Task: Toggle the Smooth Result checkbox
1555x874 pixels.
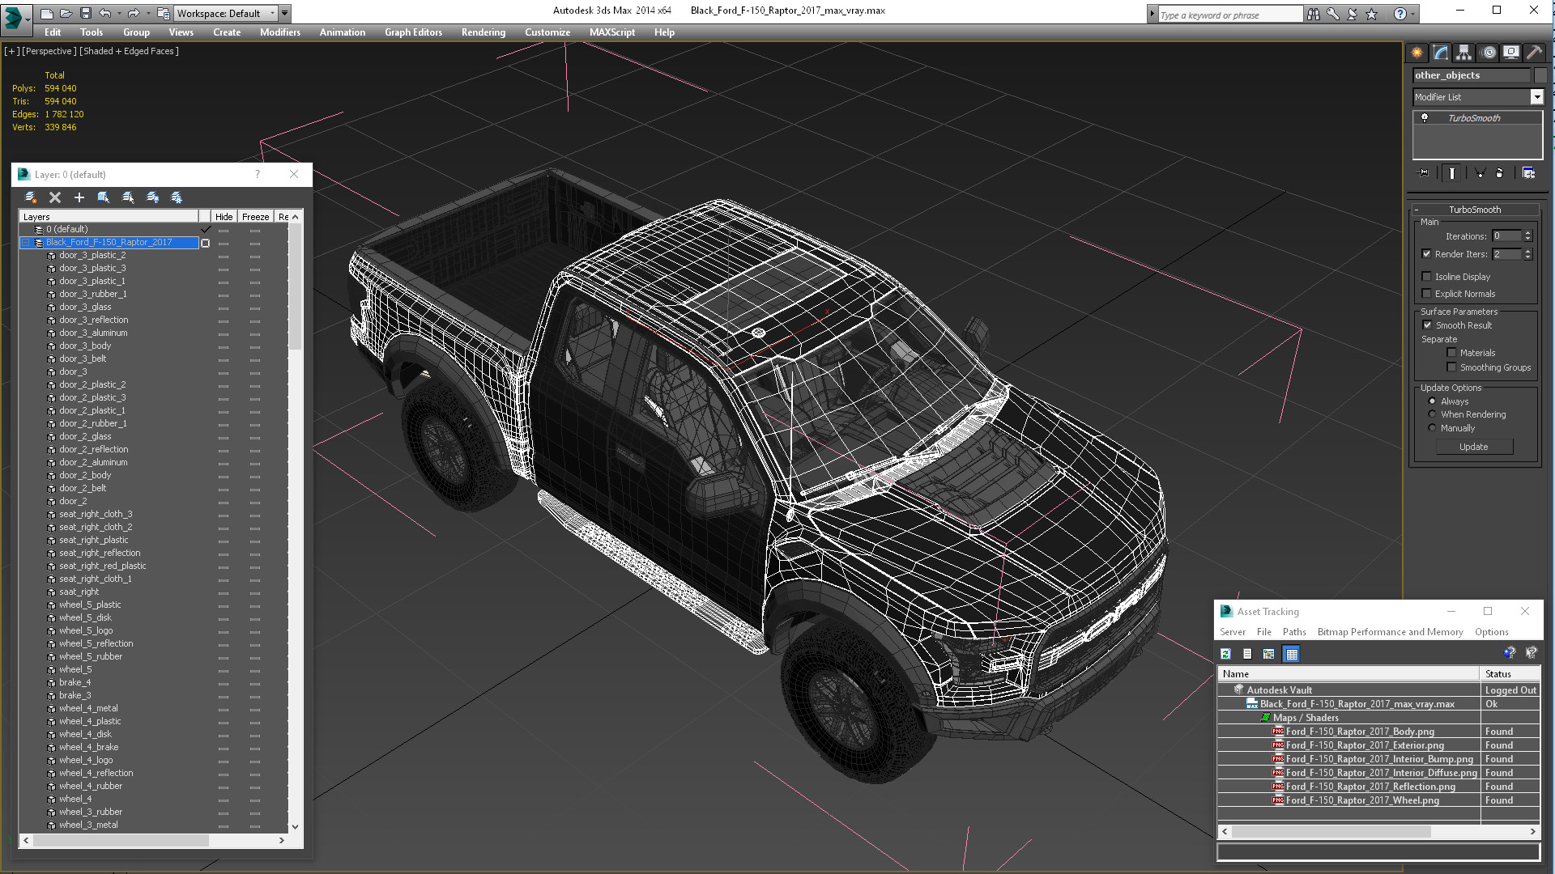Action: click(x=1428, y=325)
